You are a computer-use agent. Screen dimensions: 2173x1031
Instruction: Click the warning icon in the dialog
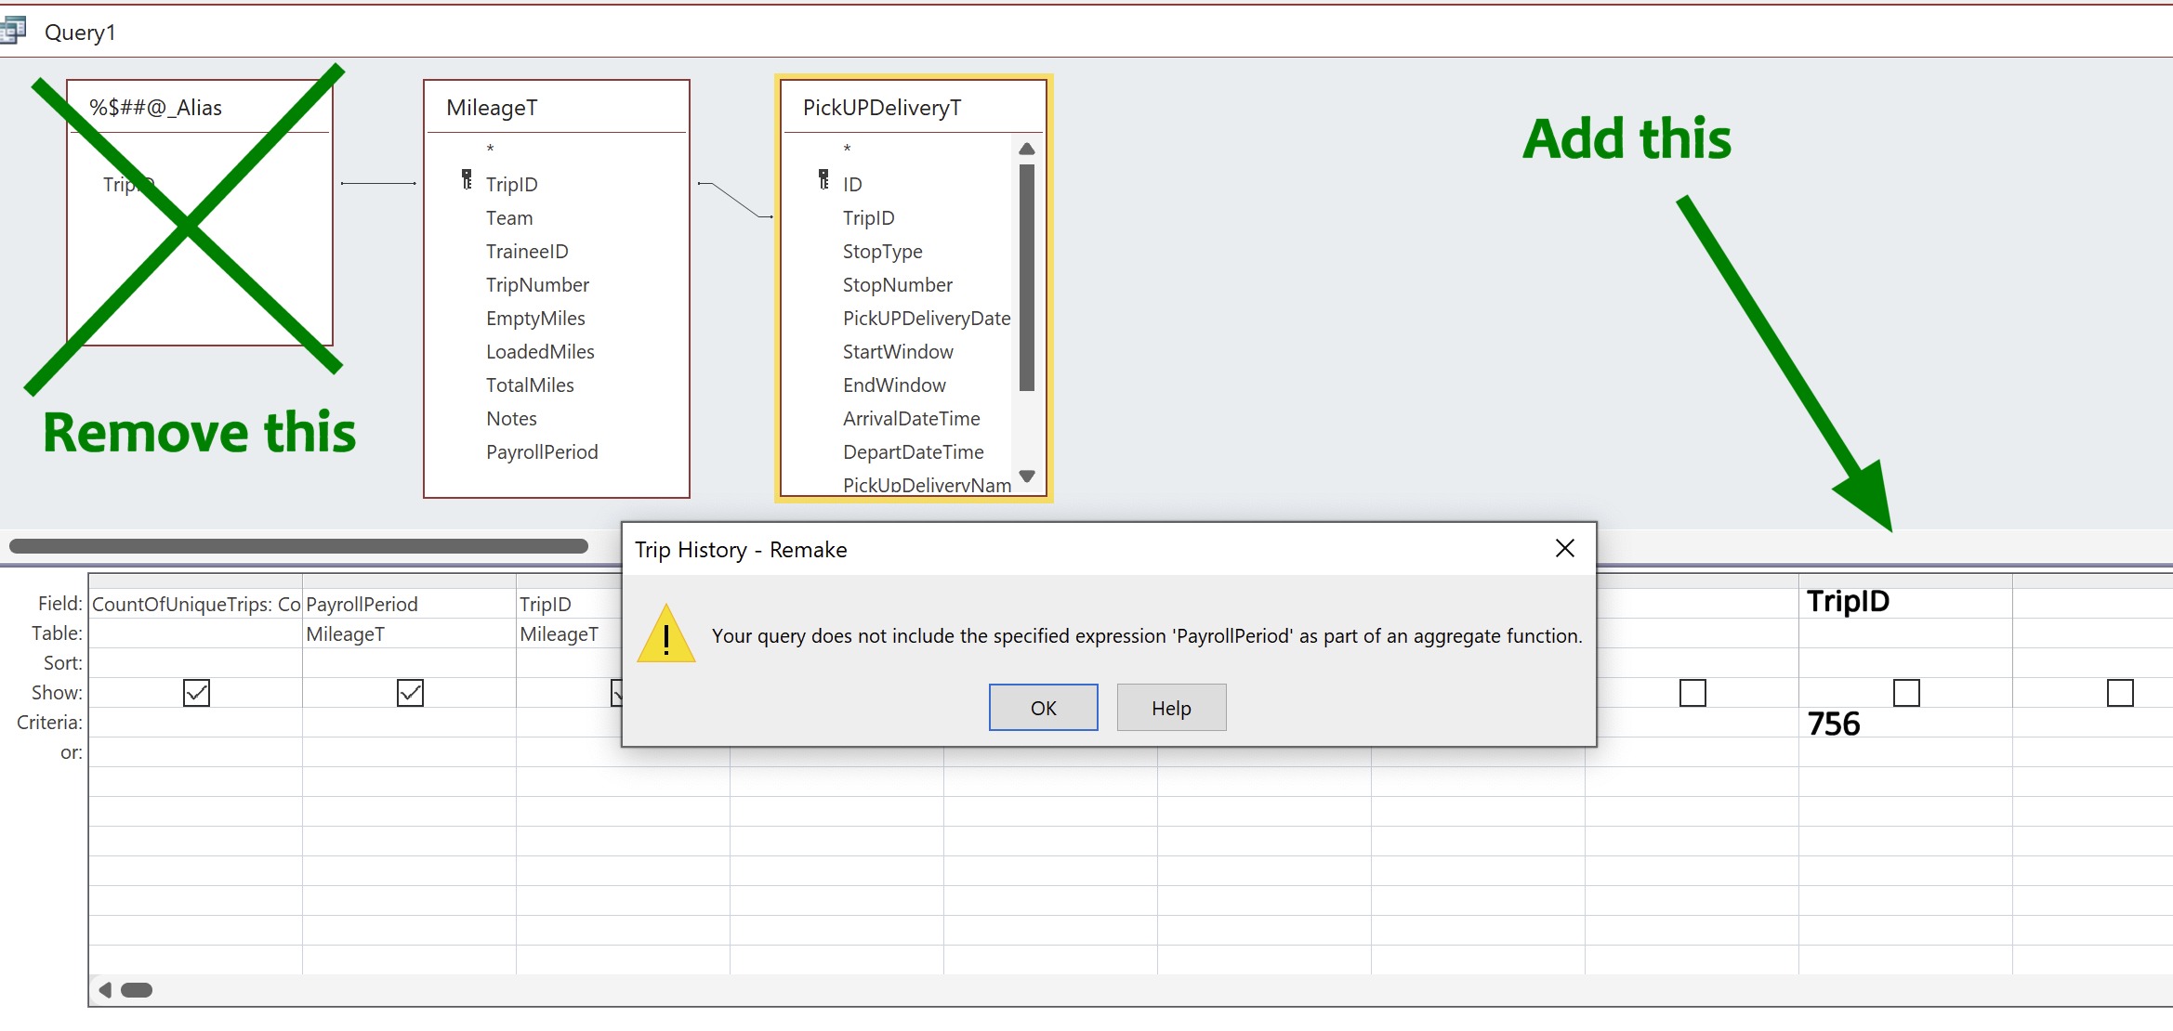(x=665, y=635)
